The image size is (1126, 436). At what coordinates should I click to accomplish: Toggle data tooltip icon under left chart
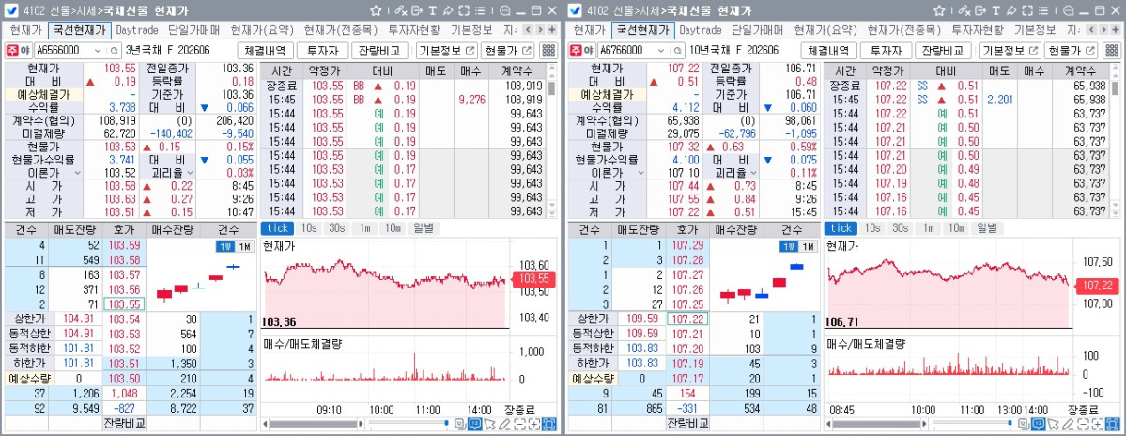coord(474,424)
